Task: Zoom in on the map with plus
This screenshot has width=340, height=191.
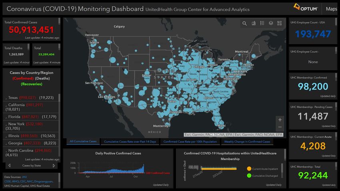Action: pyautogui.click(x=280, y=120)
